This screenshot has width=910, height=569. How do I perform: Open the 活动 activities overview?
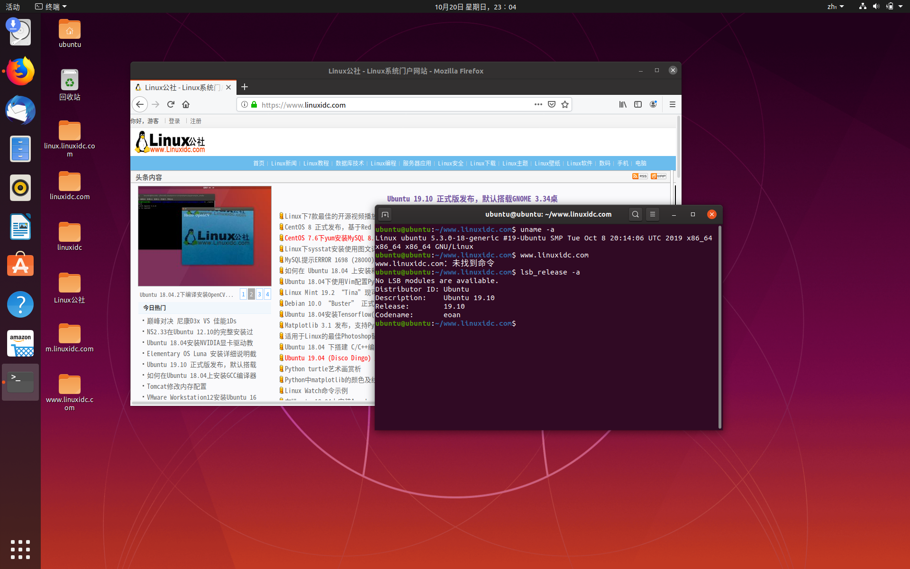[13, 7]
